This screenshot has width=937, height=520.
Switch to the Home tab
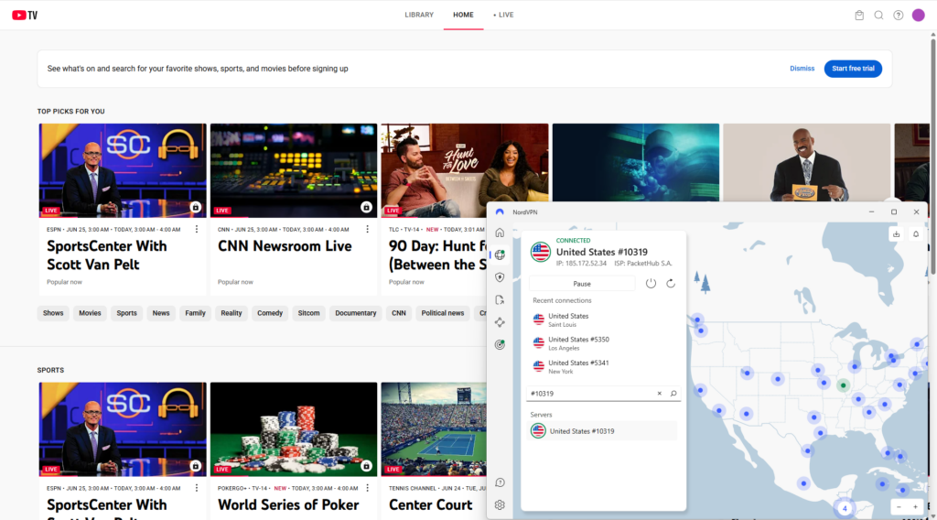click(x=463, y=15)
